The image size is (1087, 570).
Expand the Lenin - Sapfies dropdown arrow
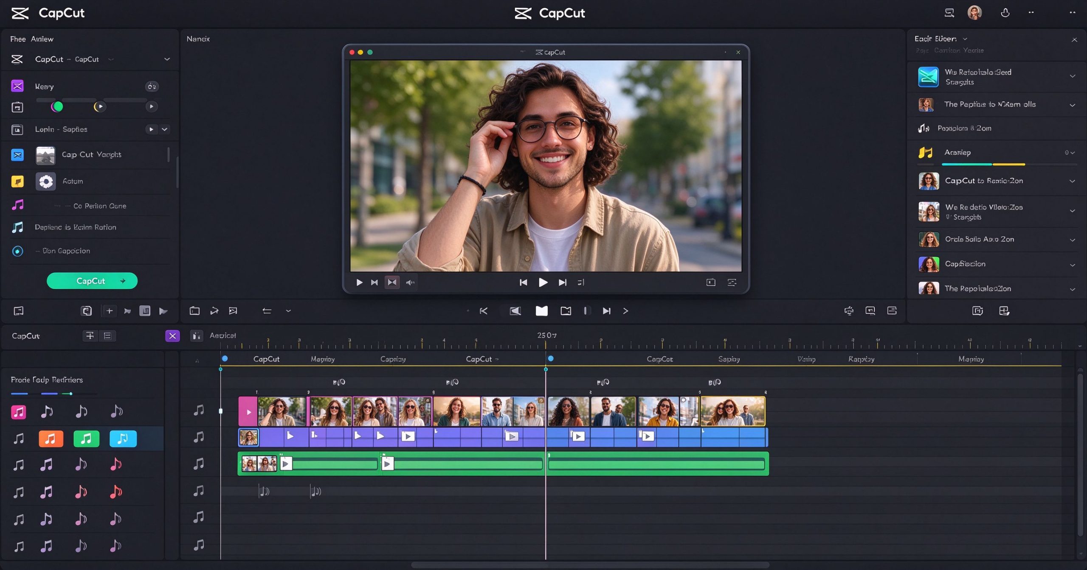[x=164, y=129]
